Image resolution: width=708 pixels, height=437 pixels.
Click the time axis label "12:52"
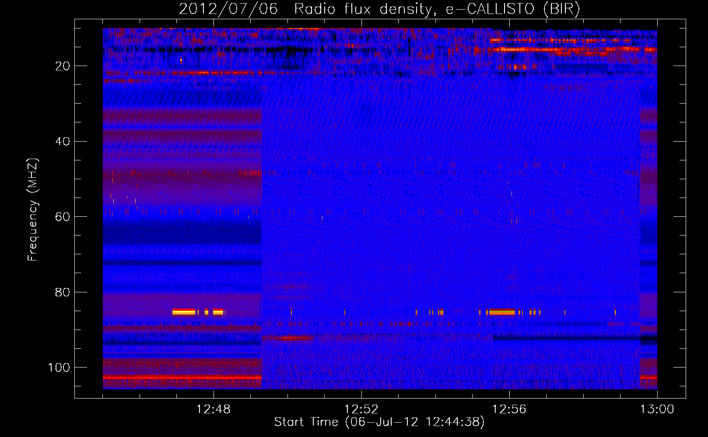click(361, 409)
